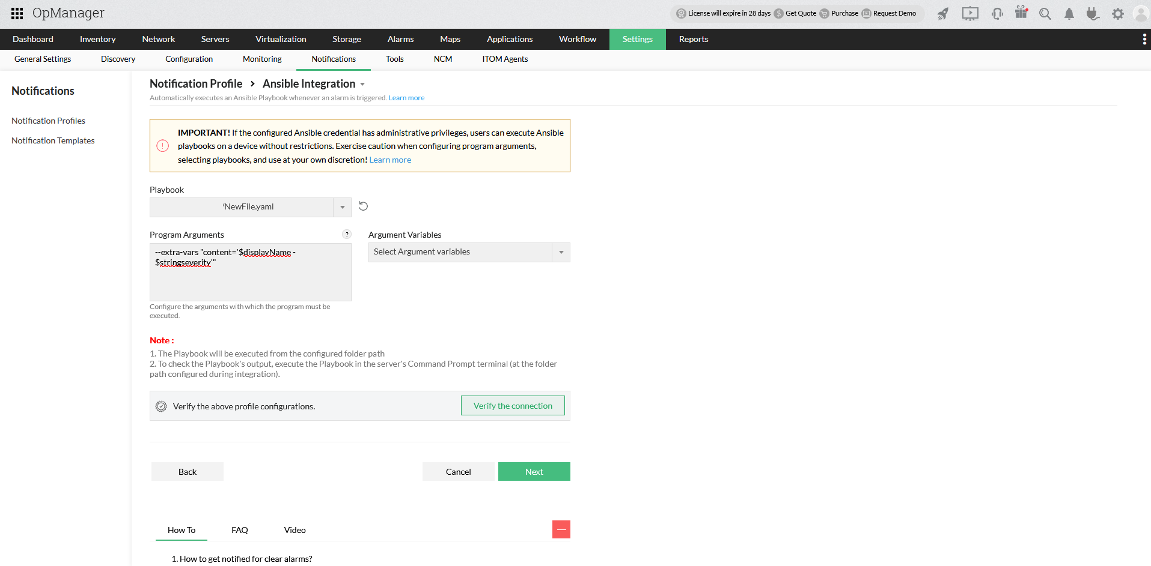The height and width of the screenshot is (566, 1151).
Task: Go to the Inventory menu
Action: click(x=97, y=39)
